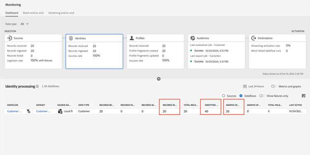Open the Customer dataset link

coord(43,111)
